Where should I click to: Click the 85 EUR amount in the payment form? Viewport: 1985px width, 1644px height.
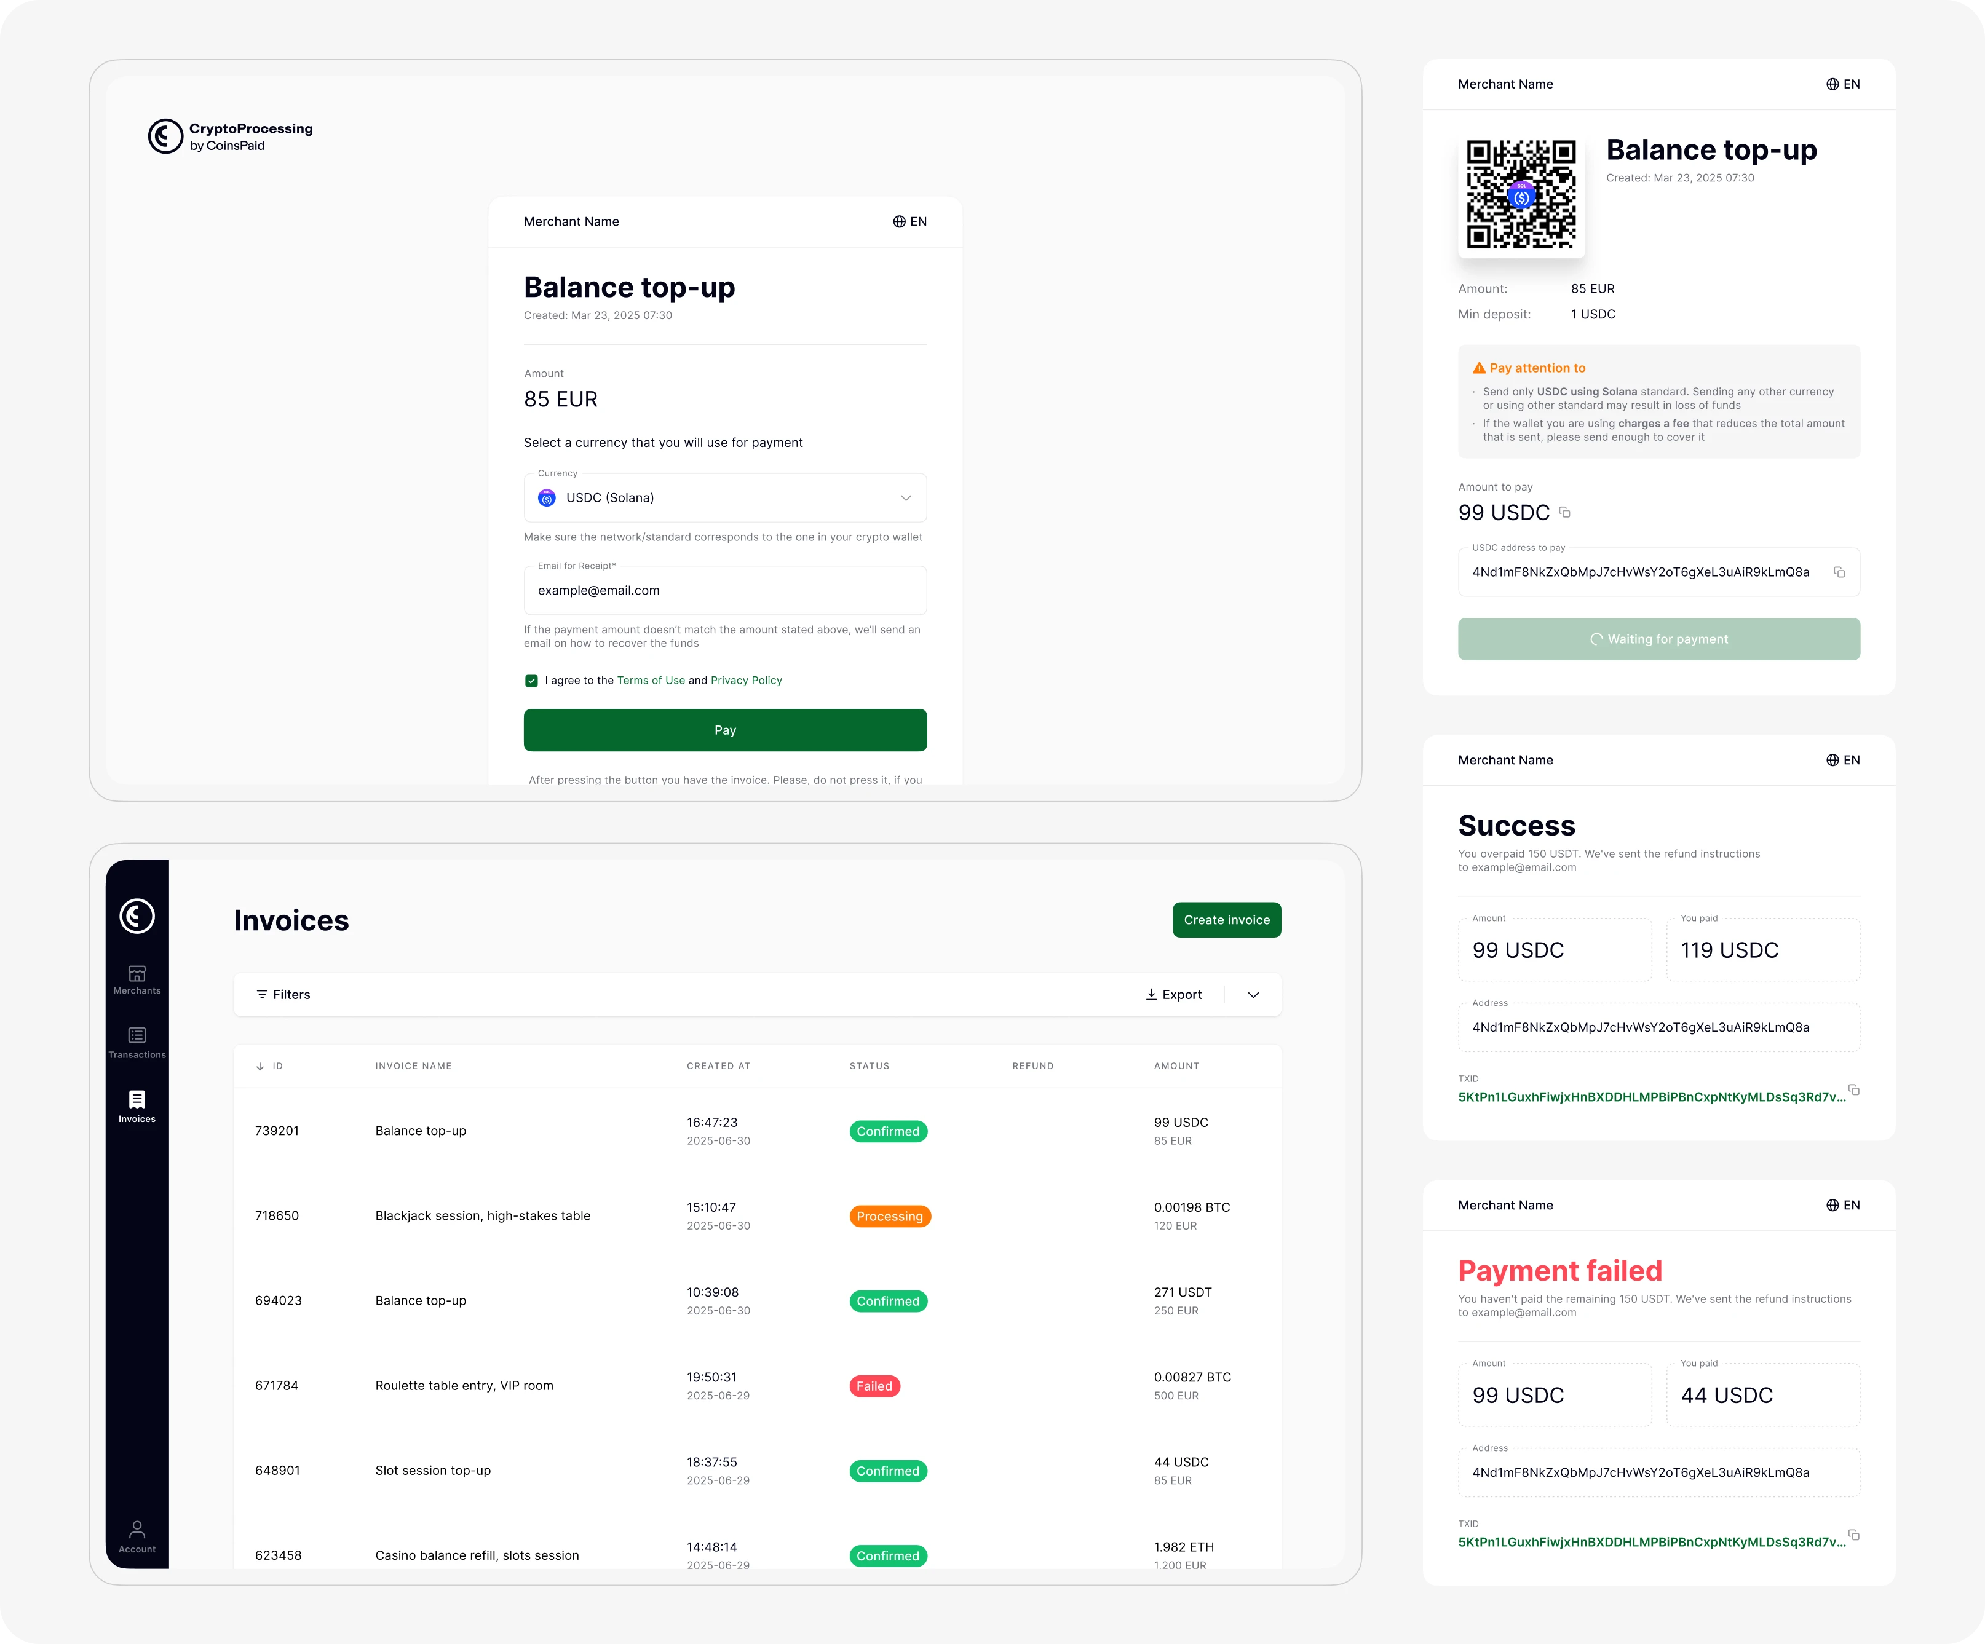click(x=561, y=400)
